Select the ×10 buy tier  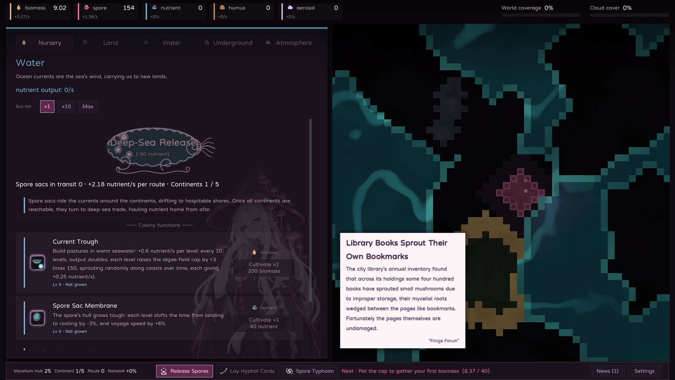(66, 107)
